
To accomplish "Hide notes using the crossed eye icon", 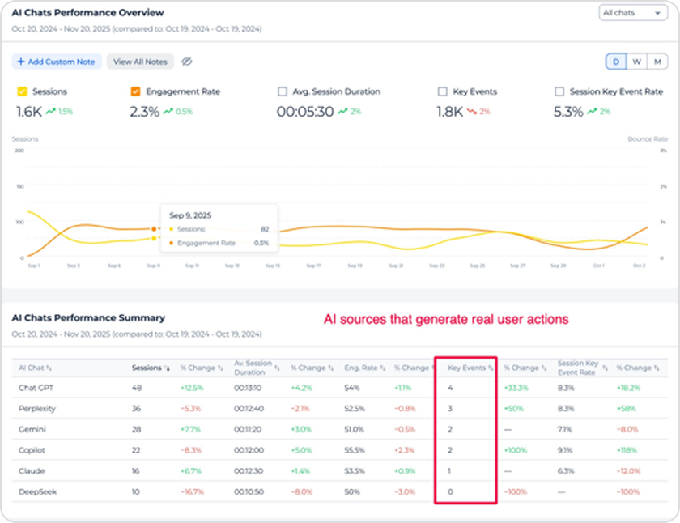I will (186, 62).
